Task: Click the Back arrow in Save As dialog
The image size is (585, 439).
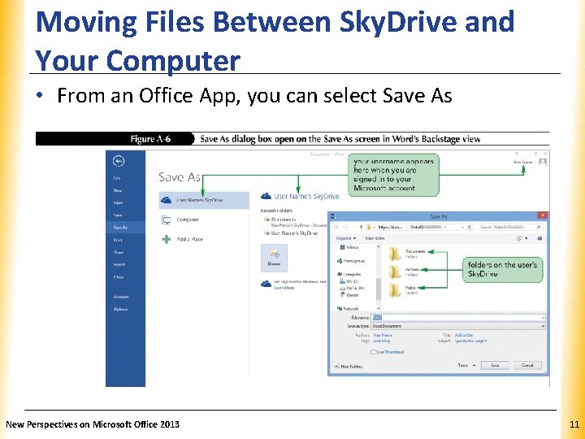Action: tap(336, 227)
